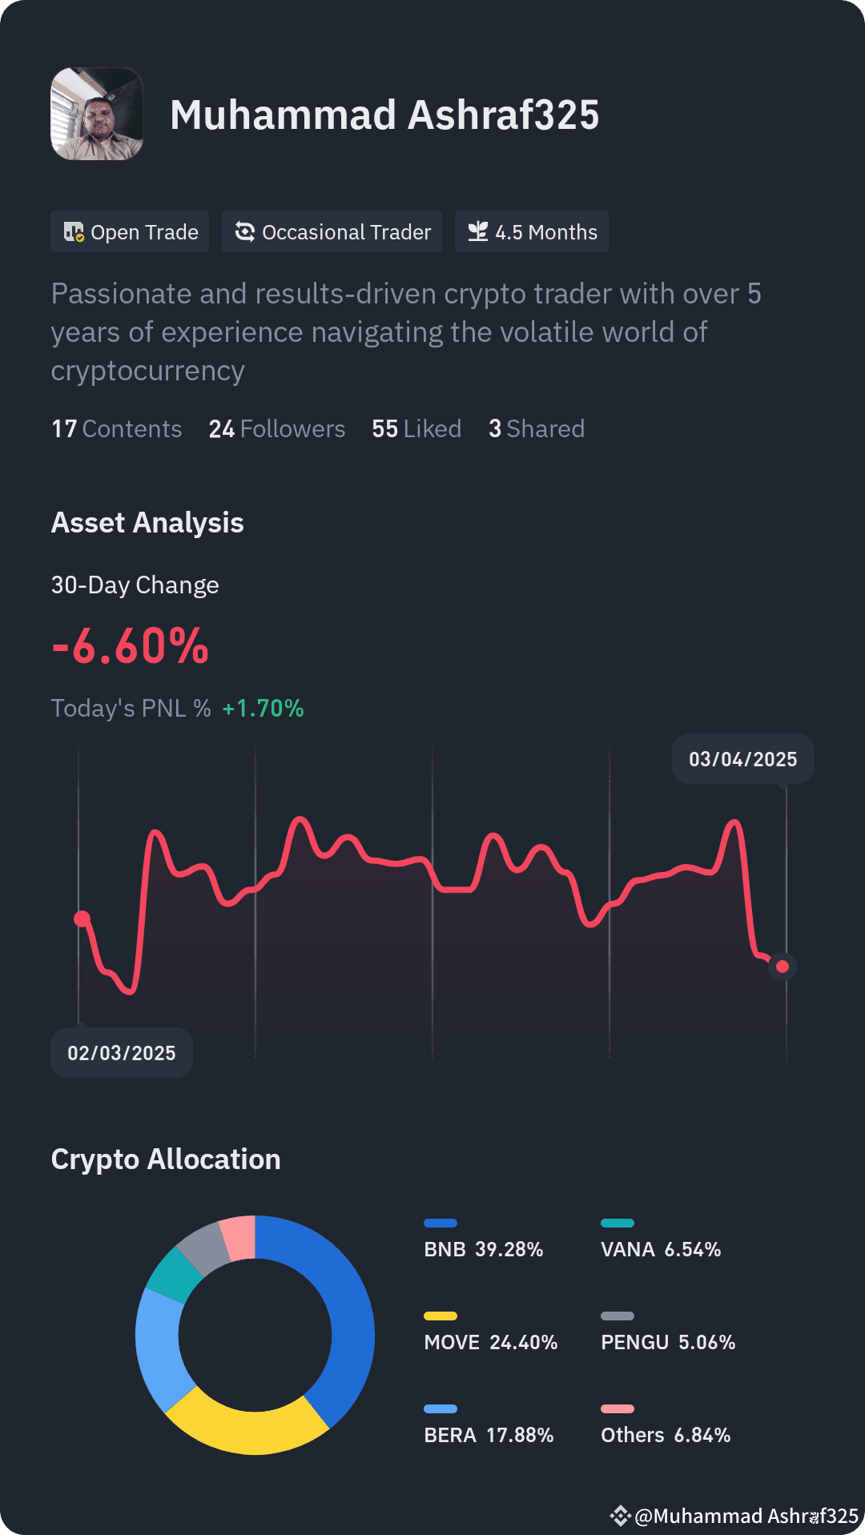This screenshot has width=865, height=1535.
Task: Click the MOVE yellow legend swatch
Action: click(x=441, y=1316)
